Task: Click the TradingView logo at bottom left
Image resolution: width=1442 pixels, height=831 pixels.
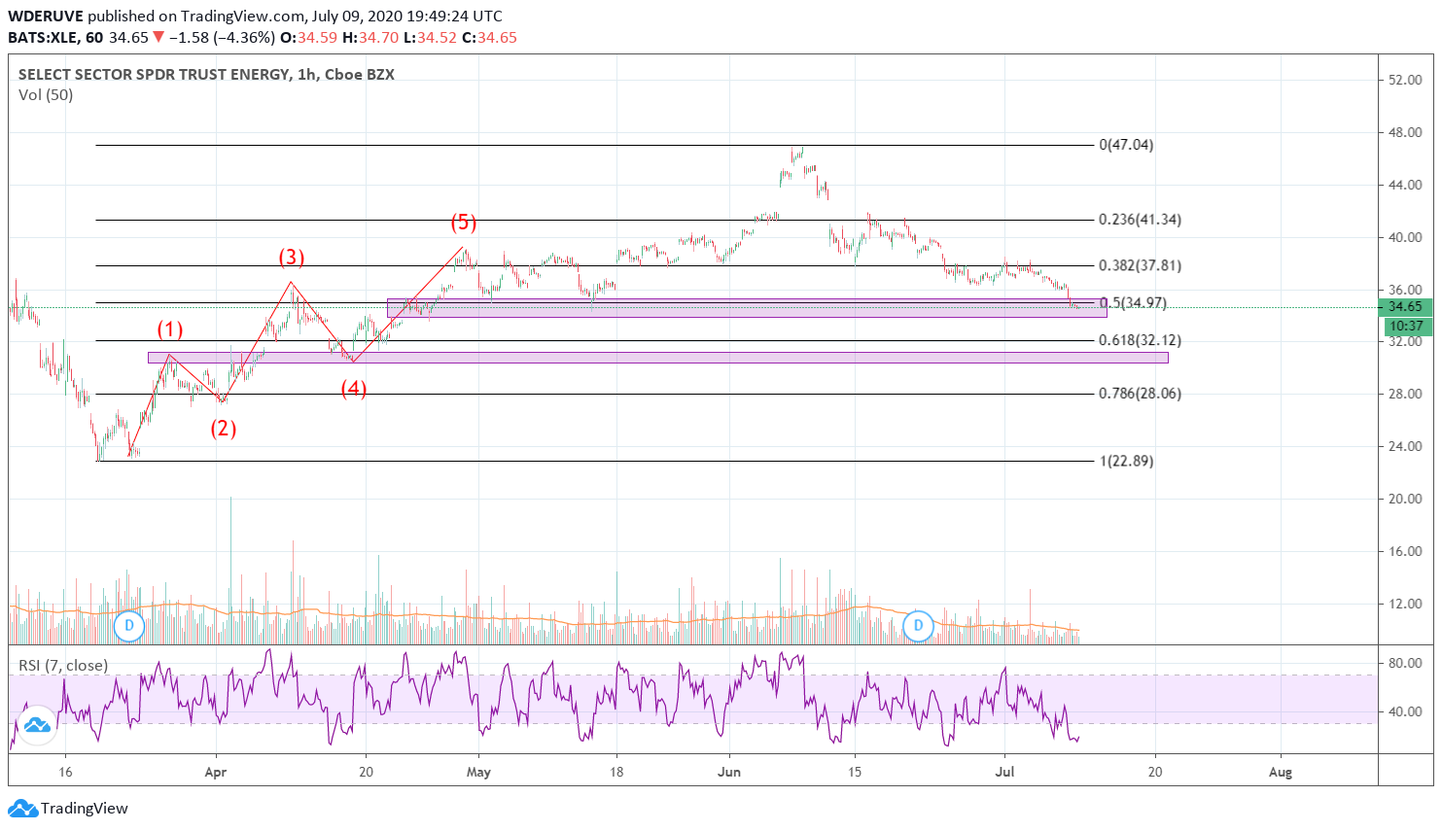Action: 68,808
